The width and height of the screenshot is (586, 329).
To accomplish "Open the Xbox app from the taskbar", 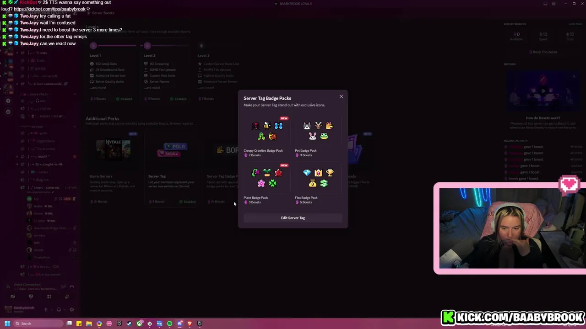I will click(x=140, y=324).
